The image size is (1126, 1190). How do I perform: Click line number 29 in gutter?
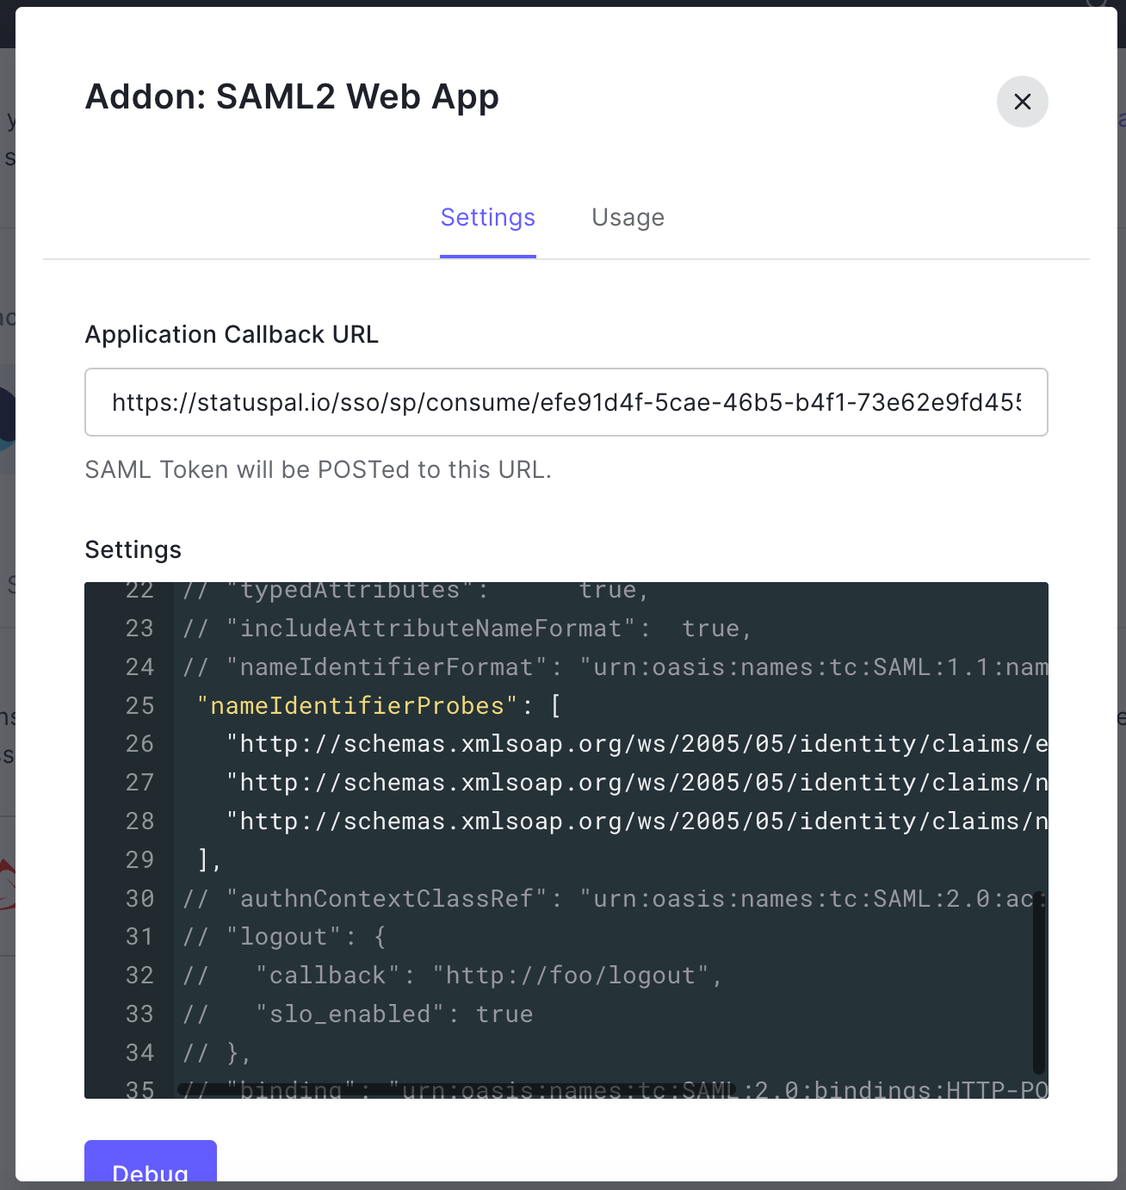(x=139, y=860)
